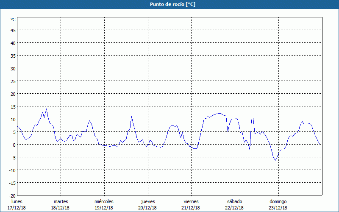Select the -20 label at the y-axis bottom
This screenshot has height=212, width=339.
click(x=12, y=195)
